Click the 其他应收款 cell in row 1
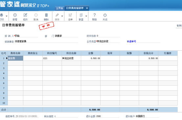The height and width of the screenshot is (120, 182). tap(71, 58)
